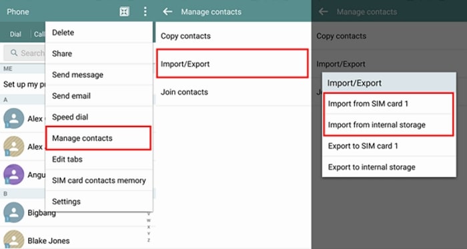Open Settings from the overflow menu
Screen dimensions: 467x249
tap(99, 202)
